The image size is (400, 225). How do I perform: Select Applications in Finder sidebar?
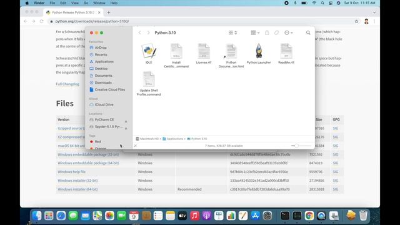104,61
